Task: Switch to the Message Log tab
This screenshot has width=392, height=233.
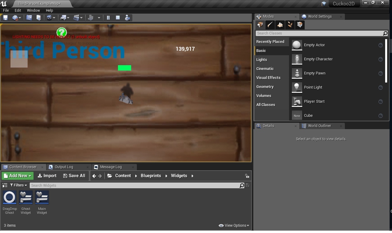Action: [x=111, y=167]
